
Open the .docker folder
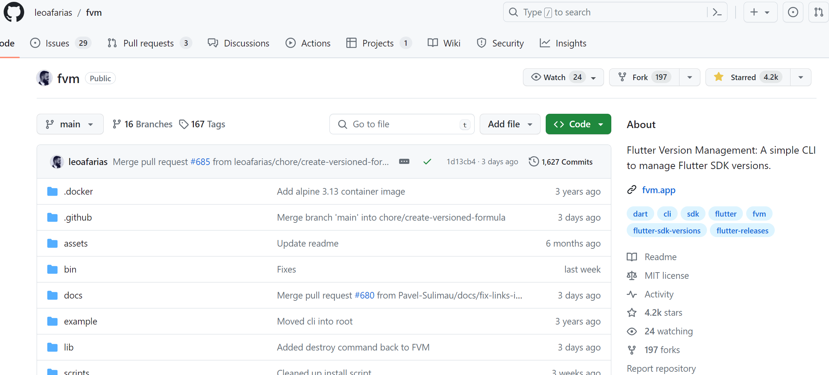78,191
